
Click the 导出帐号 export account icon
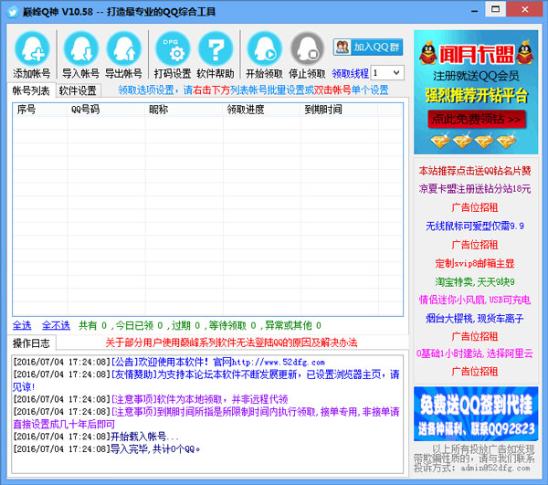click(123, 47)
